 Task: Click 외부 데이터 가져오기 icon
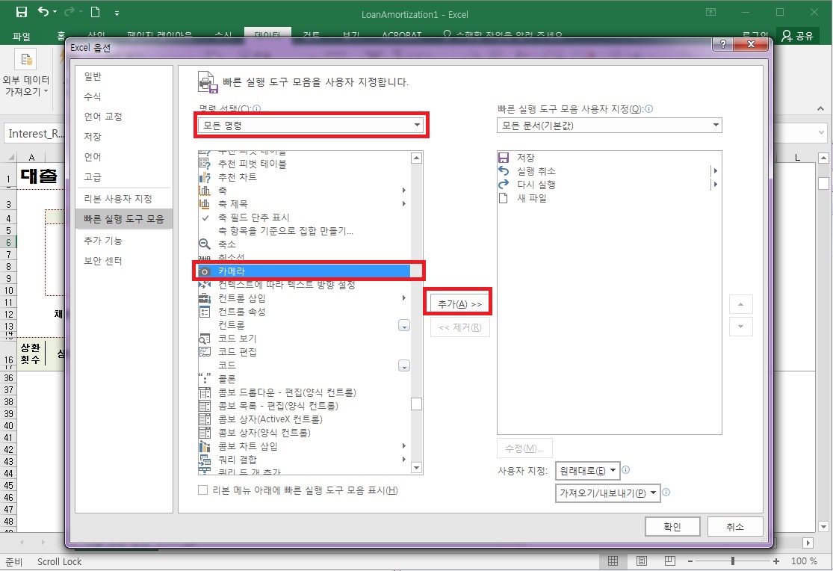tap(25, 60)
